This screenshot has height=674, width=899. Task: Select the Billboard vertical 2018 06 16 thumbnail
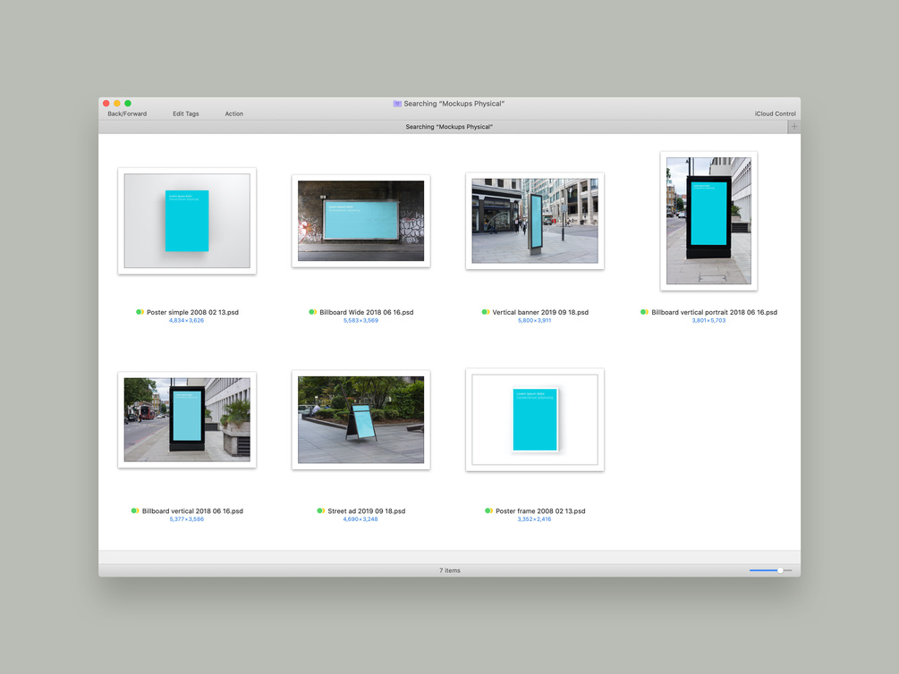pyautogui.click(x=187, y=419)
